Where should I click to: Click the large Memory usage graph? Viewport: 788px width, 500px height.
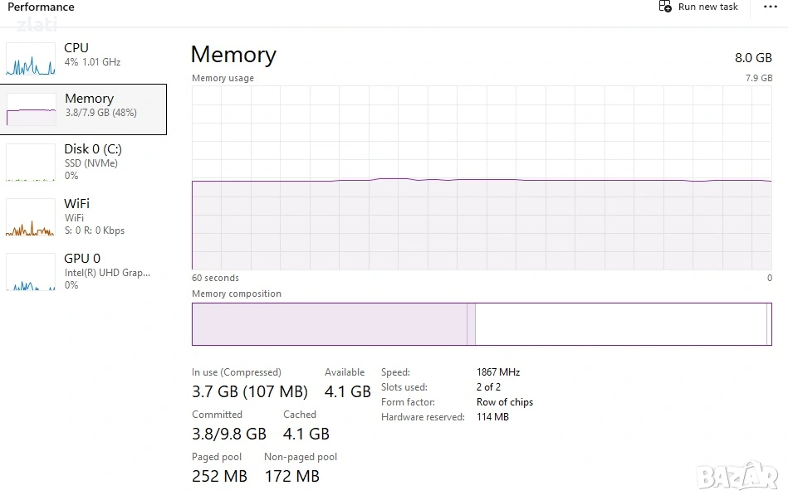point(482,177)
